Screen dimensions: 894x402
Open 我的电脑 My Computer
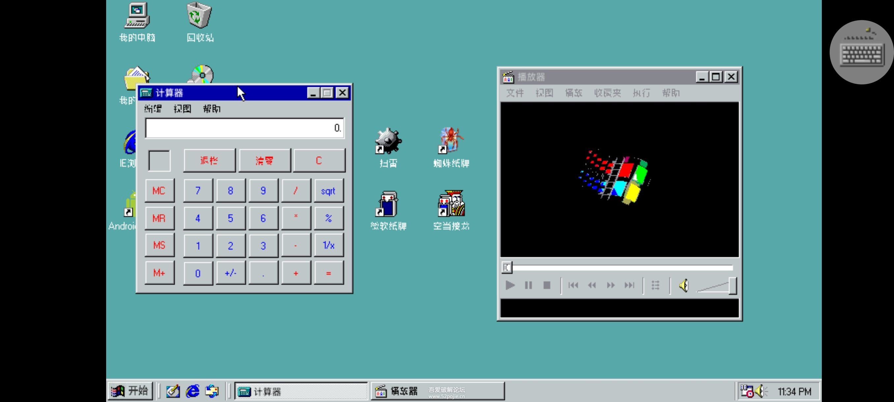[x=137, y=15]
